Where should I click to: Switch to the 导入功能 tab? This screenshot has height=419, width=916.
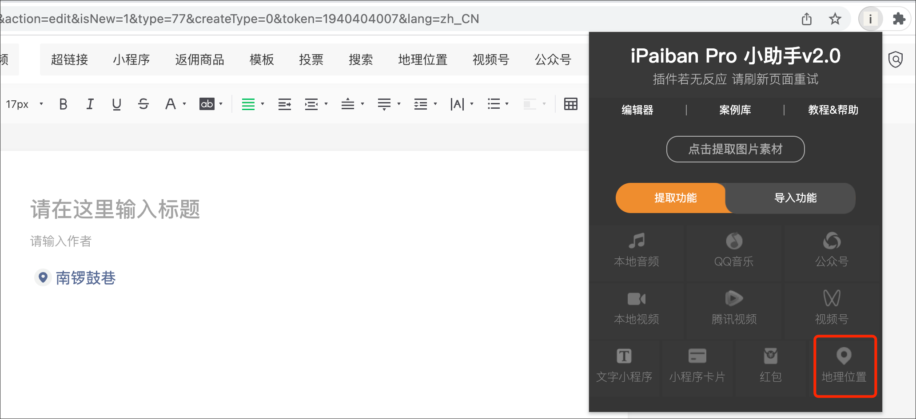pyautogui.click(x=795, y=198)
